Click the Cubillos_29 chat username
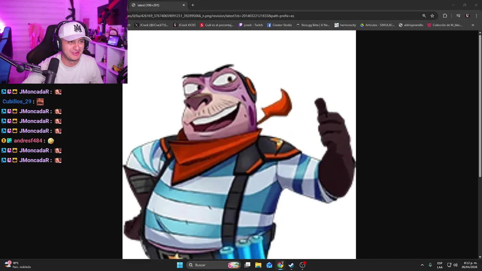 (17, 102)
